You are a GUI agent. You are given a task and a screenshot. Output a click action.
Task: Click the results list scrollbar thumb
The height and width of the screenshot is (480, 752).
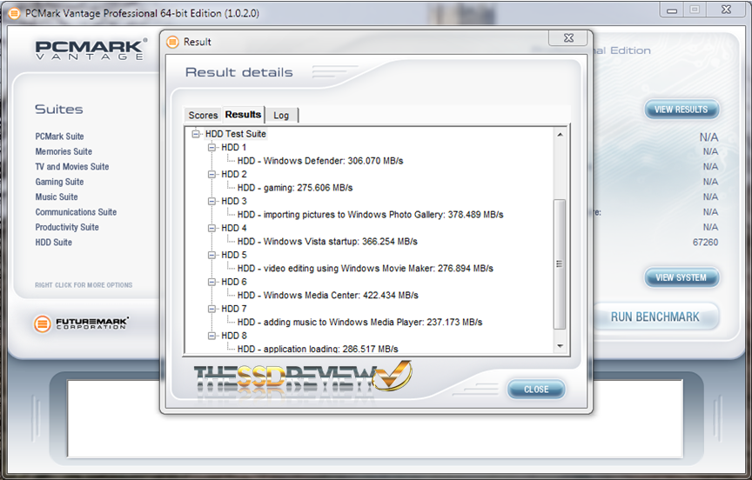(560, 264)
